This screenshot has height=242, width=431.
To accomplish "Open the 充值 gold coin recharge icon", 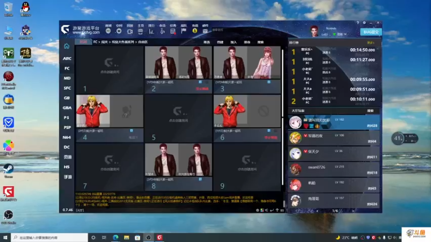I will click(x=194, y=31).
